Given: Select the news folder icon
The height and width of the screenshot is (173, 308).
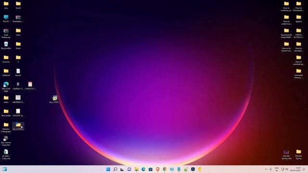Looking at the screenshot, I should coord(18,32).
